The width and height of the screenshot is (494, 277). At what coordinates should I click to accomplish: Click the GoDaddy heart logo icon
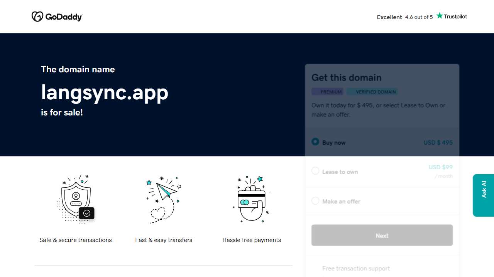(37, 17)
